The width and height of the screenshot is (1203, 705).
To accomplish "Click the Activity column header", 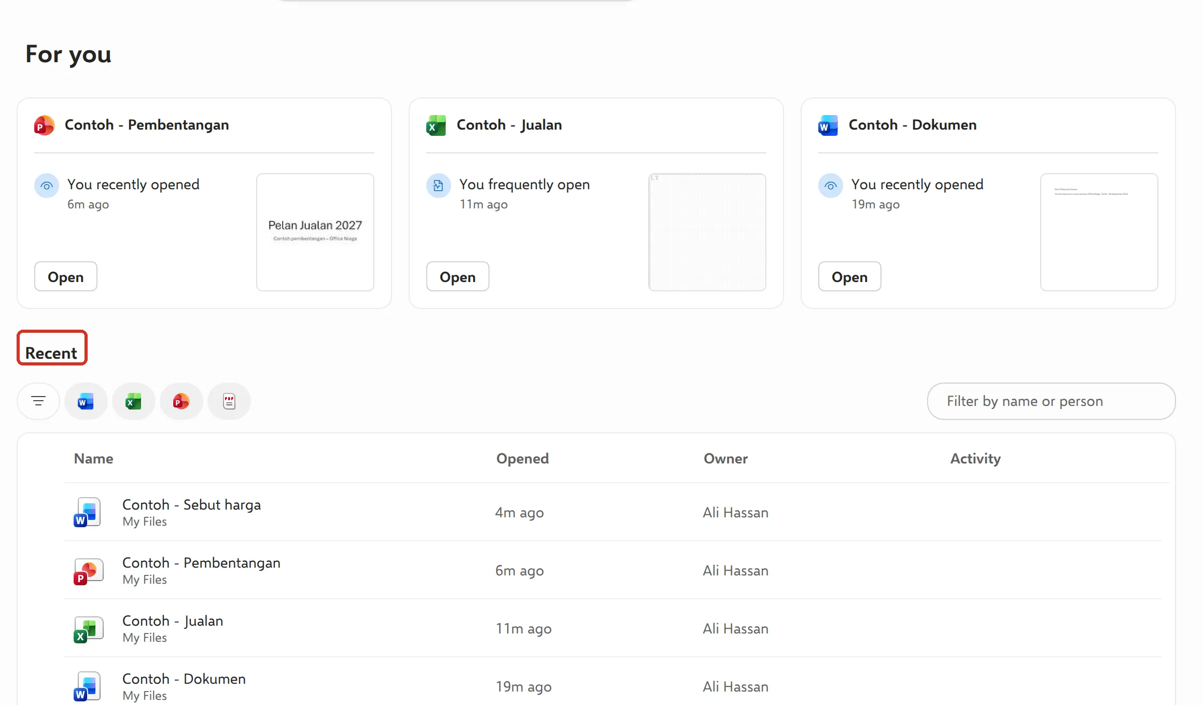I will [x=975, y=459].
